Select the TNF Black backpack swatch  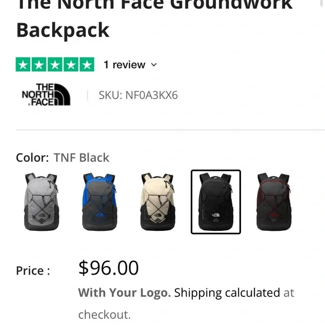coord(216,202)
